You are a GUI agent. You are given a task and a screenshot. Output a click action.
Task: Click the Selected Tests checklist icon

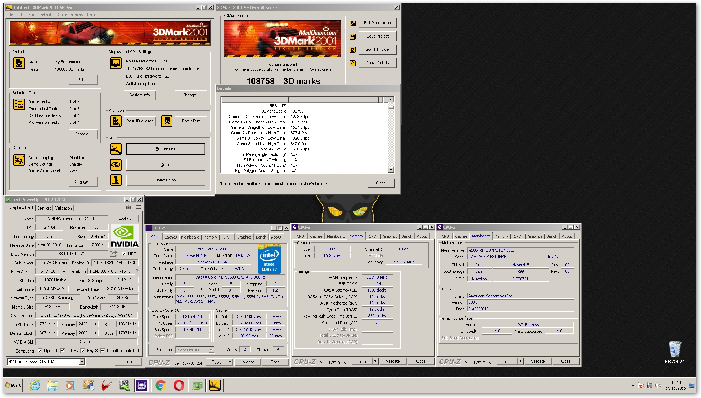19,104
